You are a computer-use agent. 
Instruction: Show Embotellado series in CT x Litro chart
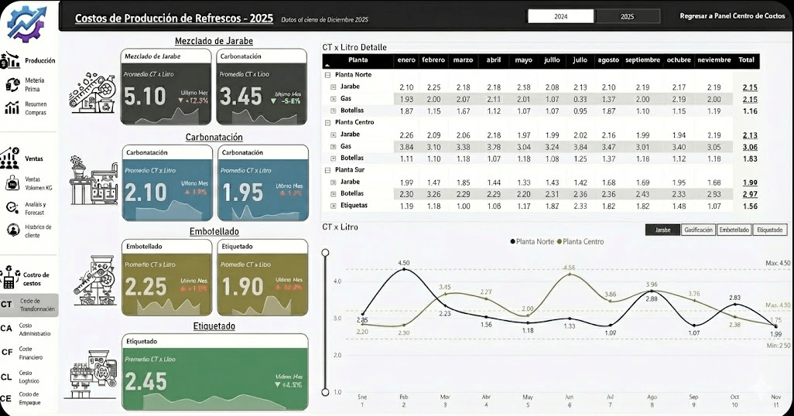[734, 230]
